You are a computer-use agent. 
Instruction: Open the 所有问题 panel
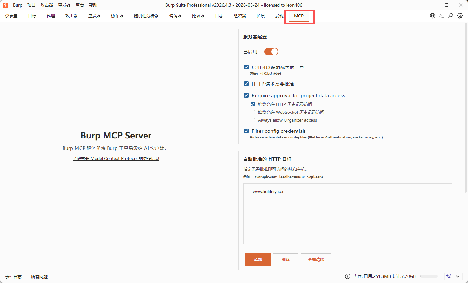click(39, 277)
